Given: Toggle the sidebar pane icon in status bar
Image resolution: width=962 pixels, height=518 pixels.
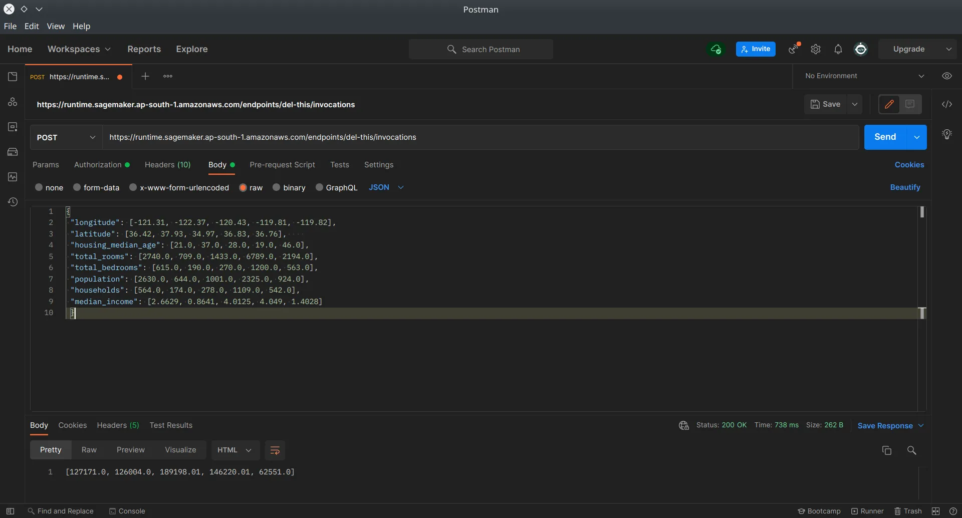Looking at the screenshot, I should point(10,511).
